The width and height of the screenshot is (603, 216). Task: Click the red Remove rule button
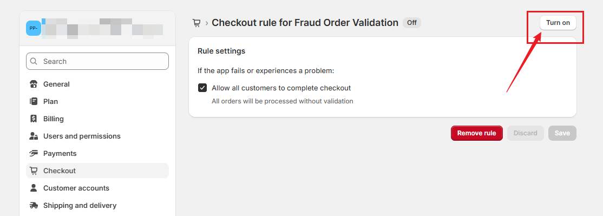(x=477, y=133)
